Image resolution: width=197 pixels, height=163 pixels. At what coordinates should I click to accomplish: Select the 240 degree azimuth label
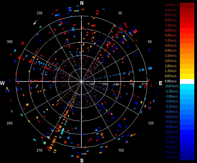(9, 123)
